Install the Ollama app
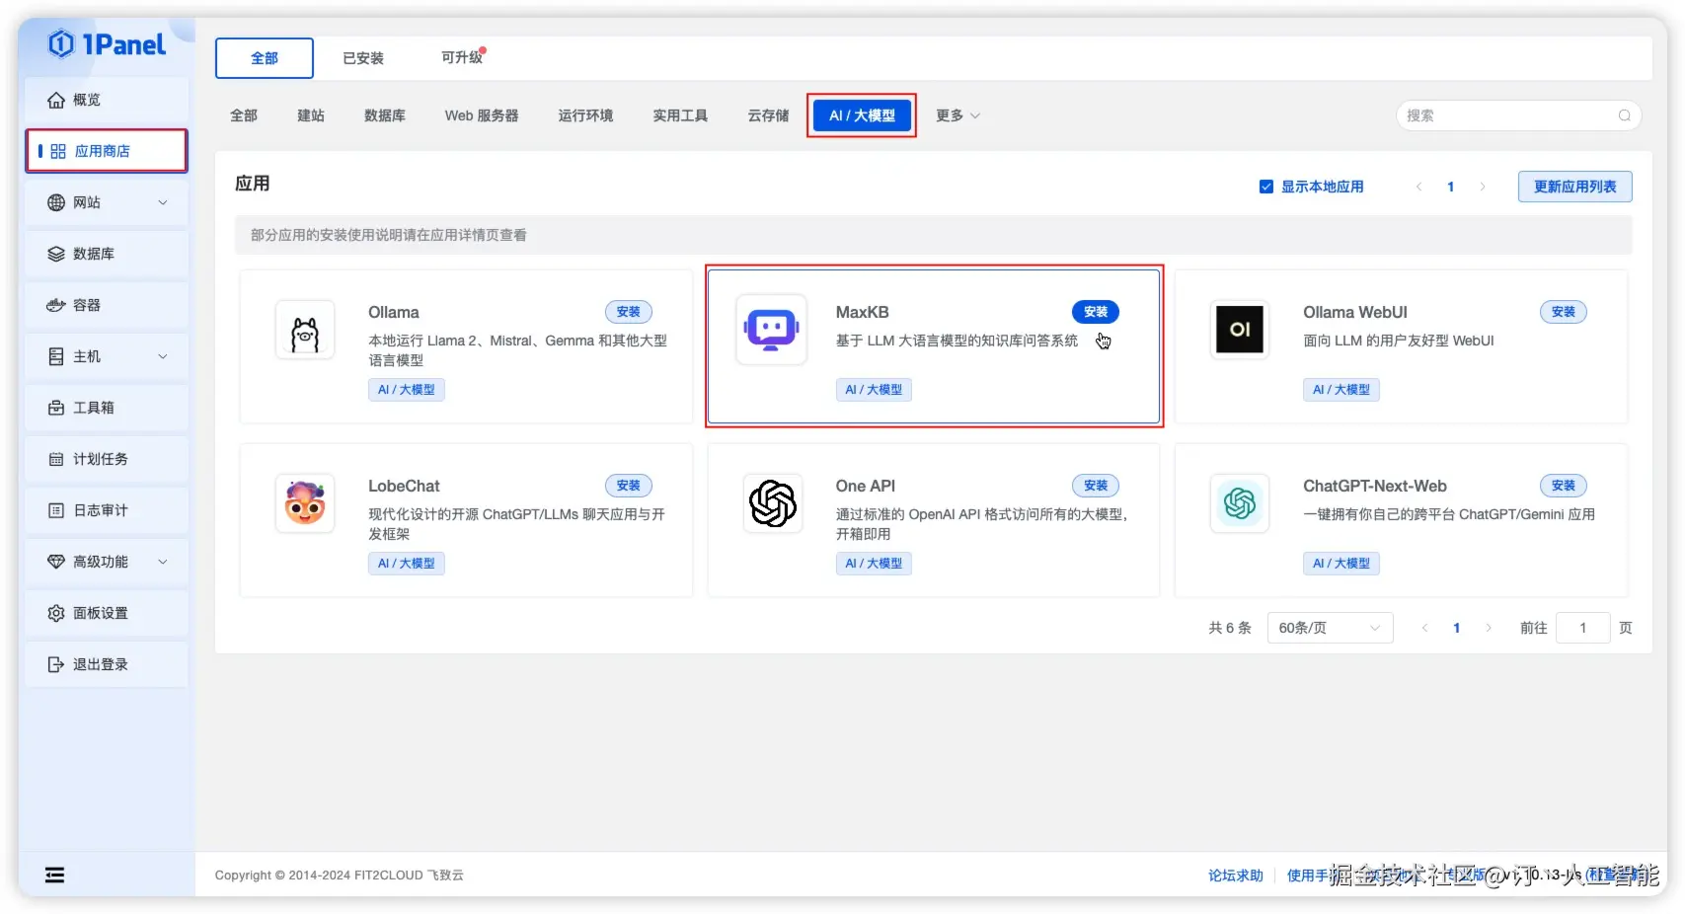Image resolution: width=1685 pixels, height=914 pixels. coord(629,312)
